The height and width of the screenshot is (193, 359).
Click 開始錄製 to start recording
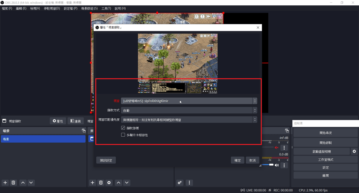[x=325, y=143]
